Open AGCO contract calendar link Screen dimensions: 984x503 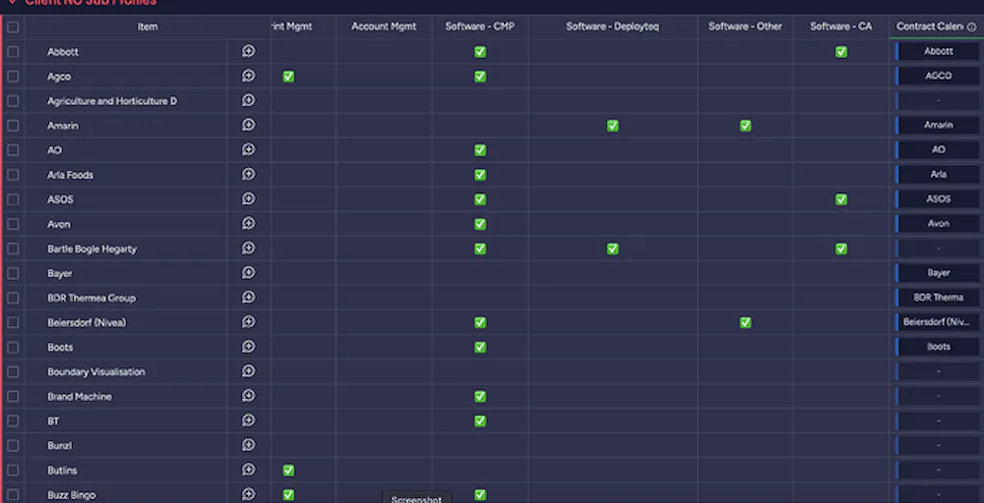938,76
